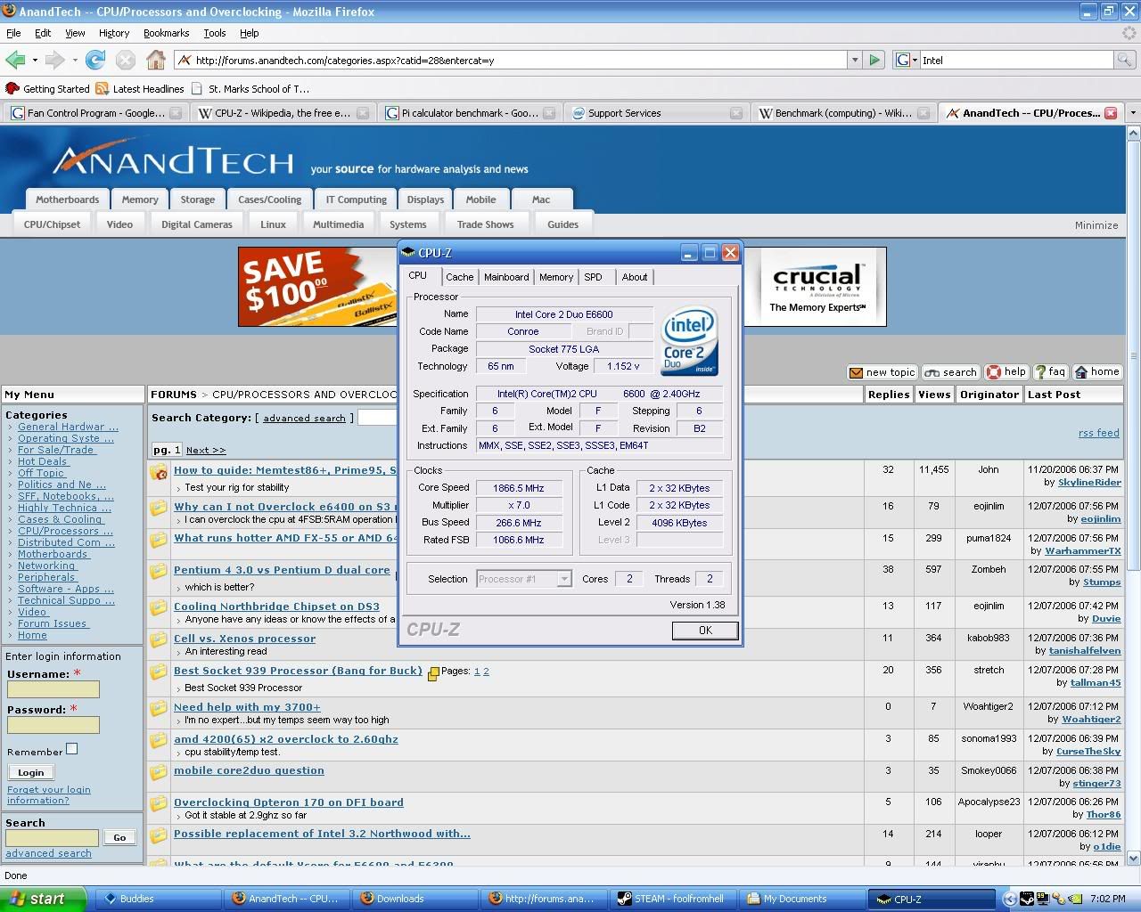Screen dimensions: 1141x912
Task: Open Latest Headlines feed bookmark
Action: tap(140, 89)
